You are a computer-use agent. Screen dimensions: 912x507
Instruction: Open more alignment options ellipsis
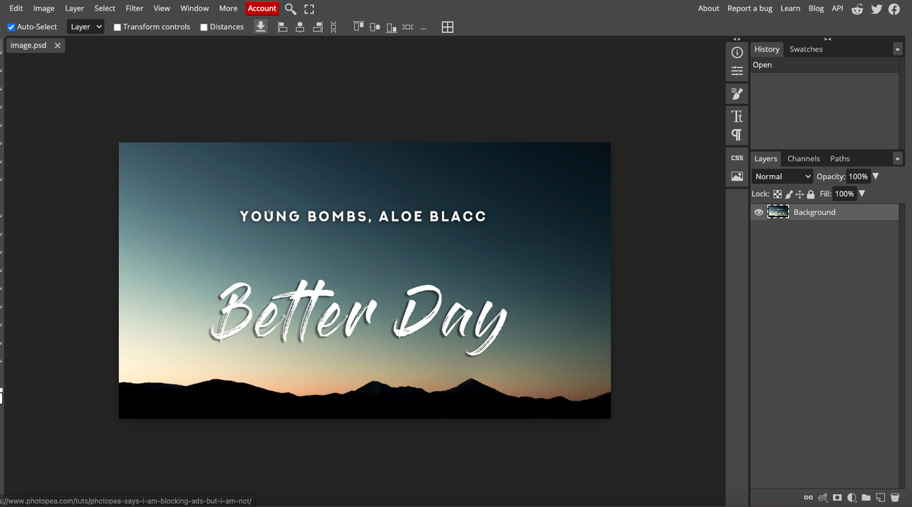click(423, 28)
